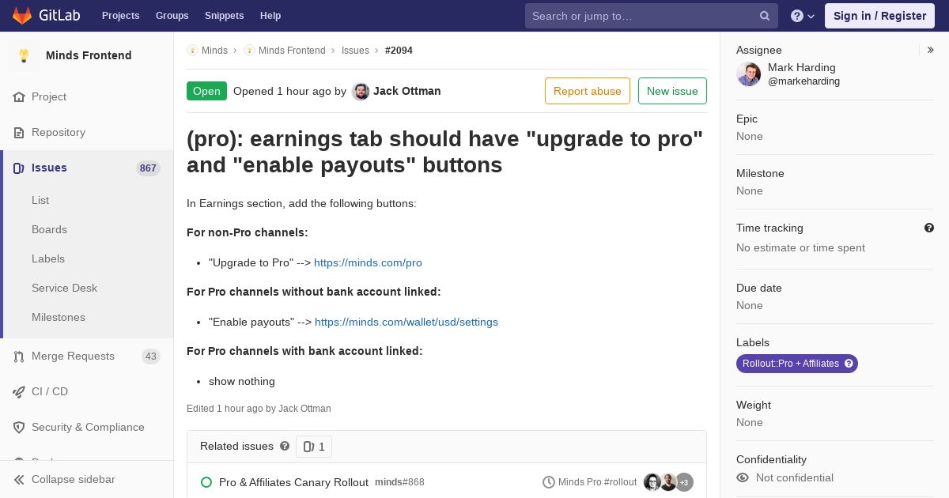Click the Time tracking help icon

pos(929,228)
